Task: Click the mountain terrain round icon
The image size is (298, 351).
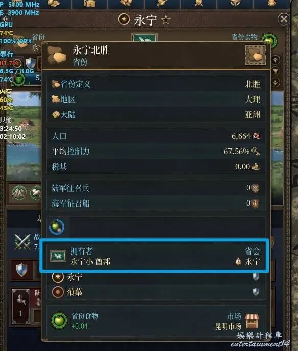Action: pyautogui.click(x=19, y=193)
